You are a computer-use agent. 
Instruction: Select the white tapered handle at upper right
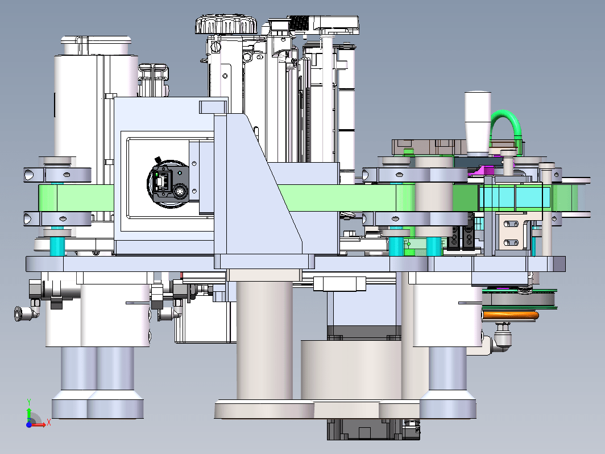(478, 122)
